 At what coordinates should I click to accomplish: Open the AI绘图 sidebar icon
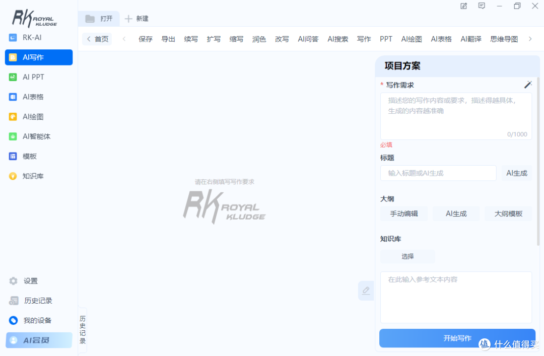pyautogui.click(x=13, y=117)
